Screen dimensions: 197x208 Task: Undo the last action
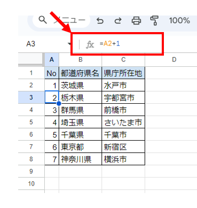[100, 21]
